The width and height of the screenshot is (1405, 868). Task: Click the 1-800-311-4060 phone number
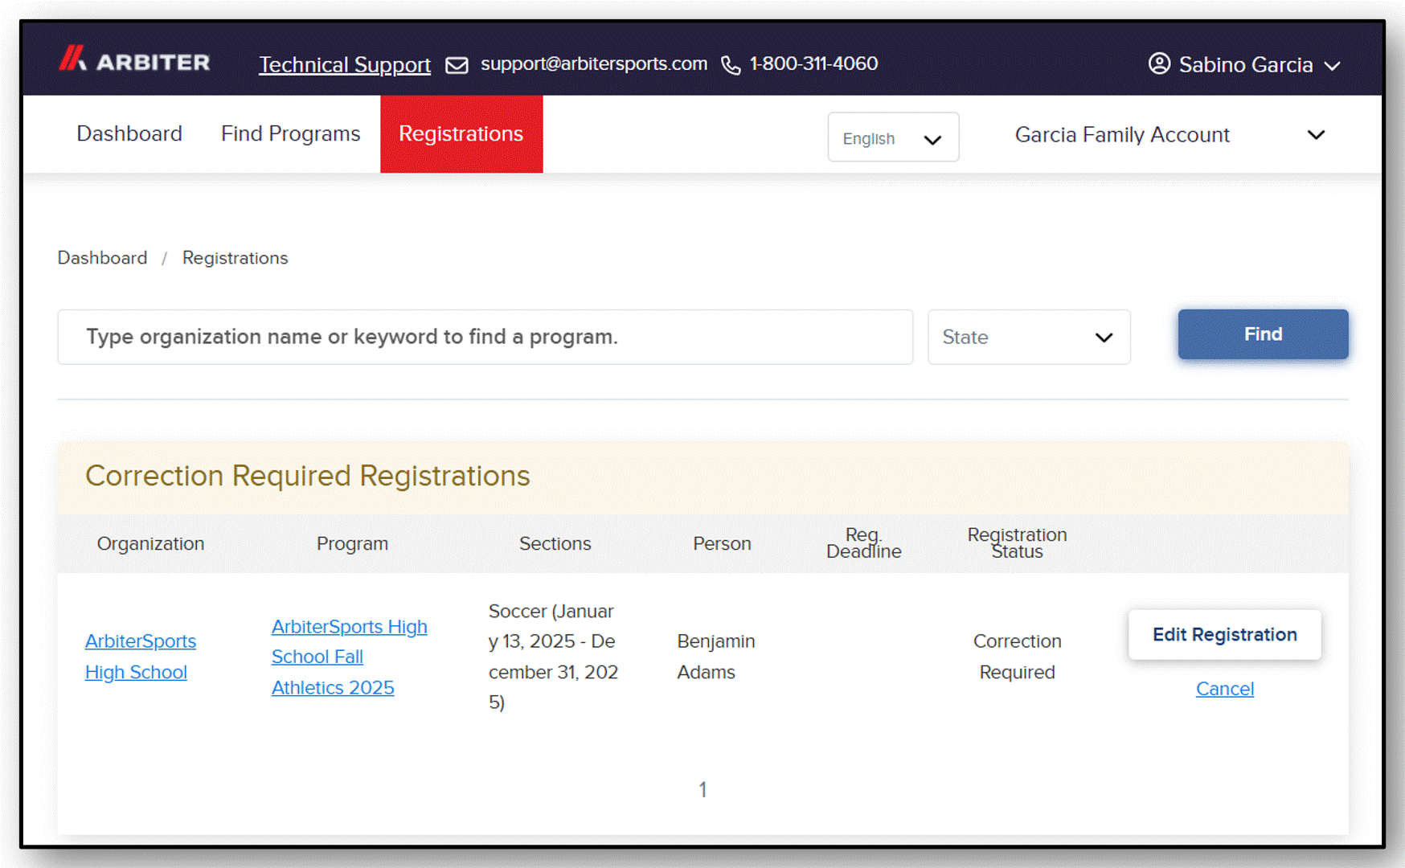point(813,63)
